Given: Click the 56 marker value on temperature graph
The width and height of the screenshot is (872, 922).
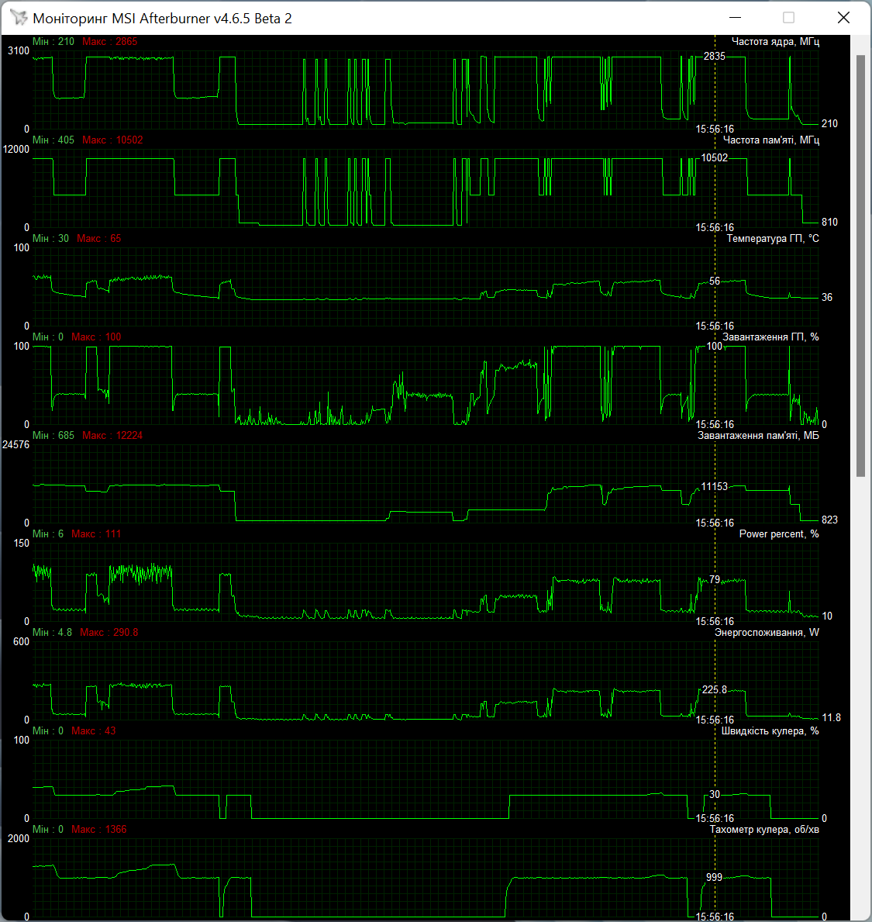Looking at the screenshot, I should click(x=715, y=281).
